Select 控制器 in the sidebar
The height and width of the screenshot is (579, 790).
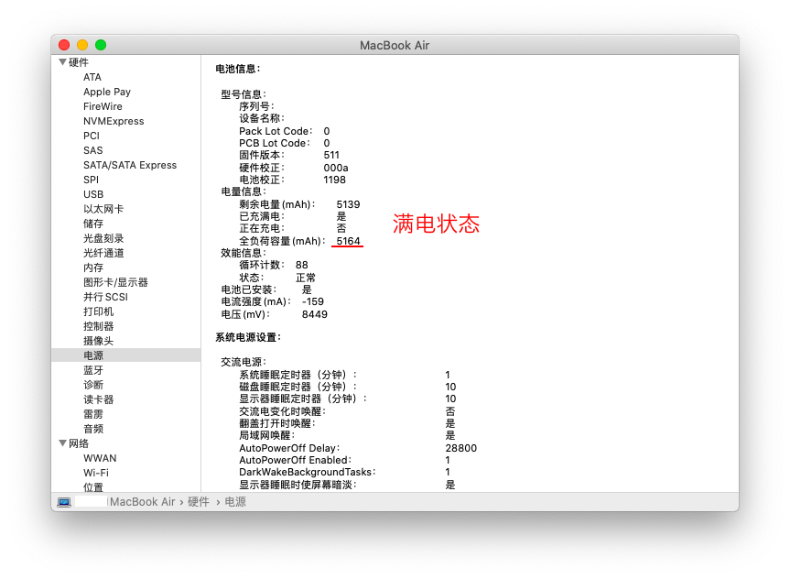tap(98, 326)
